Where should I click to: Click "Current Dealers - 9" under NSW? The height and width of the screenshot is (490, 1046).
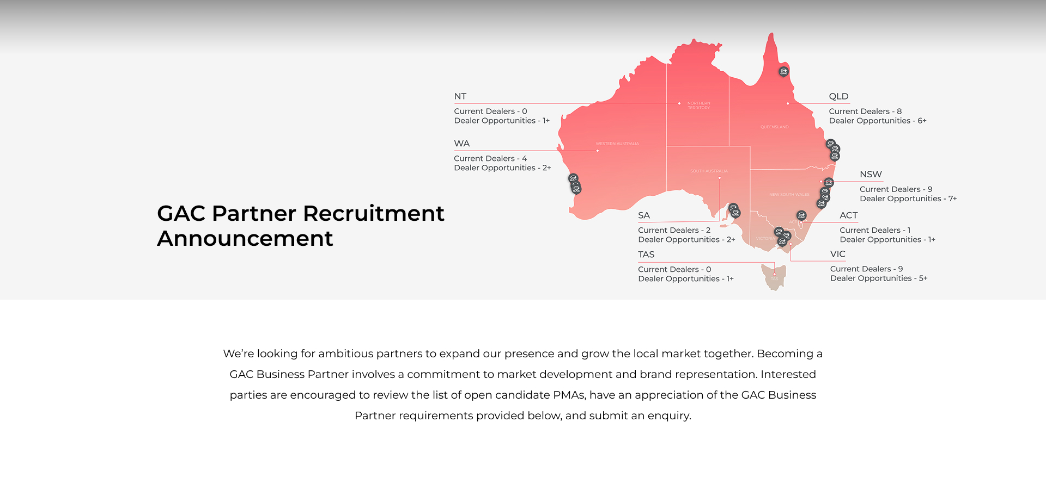[x=896, y=189]
